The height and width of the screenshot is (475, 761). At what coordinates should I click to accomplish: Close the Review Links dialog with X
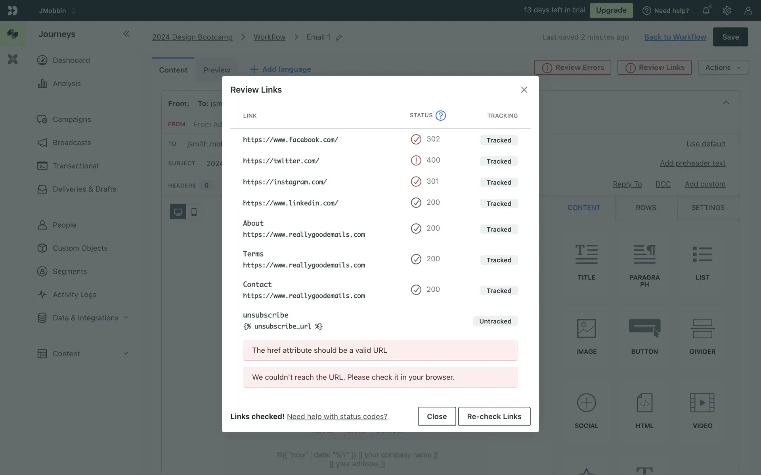click(524, 90)
